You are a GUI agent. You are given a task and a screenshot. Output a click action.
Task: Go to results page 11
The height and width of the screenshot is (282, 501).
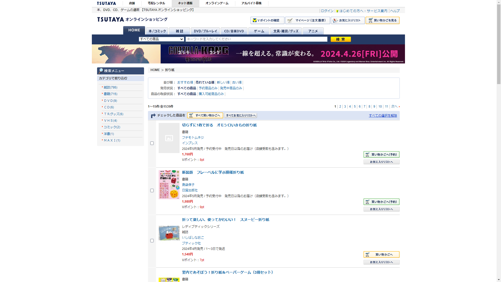coord(386,107)
